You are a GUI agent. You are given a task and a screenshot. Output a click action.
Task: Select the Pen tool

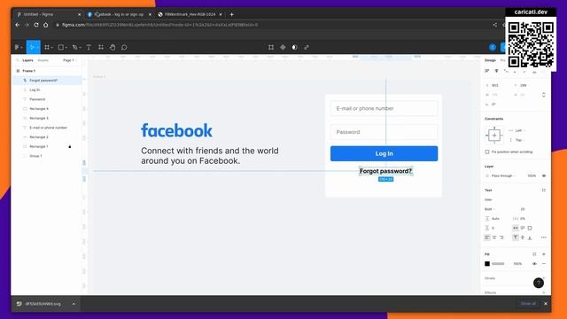click(x=74, y=47)
